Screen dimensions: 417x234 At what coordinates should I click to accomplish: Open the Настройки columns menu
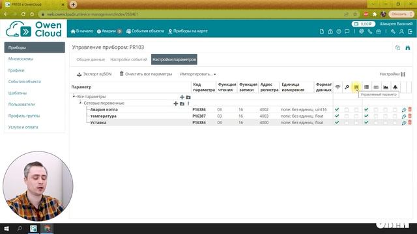(x=392, y=74)
